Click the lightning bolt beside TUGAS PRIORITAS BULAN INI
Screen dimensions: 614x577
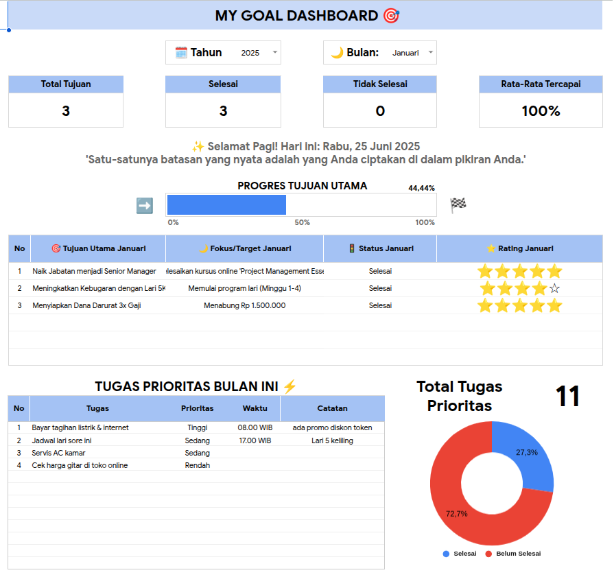click(289, 386)
